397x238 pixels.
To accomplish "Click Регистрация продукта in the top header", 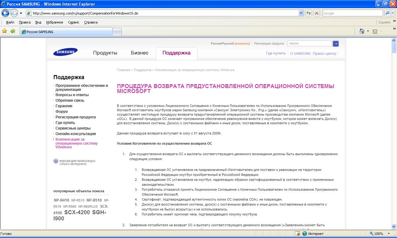I will [x=269, y=44].
